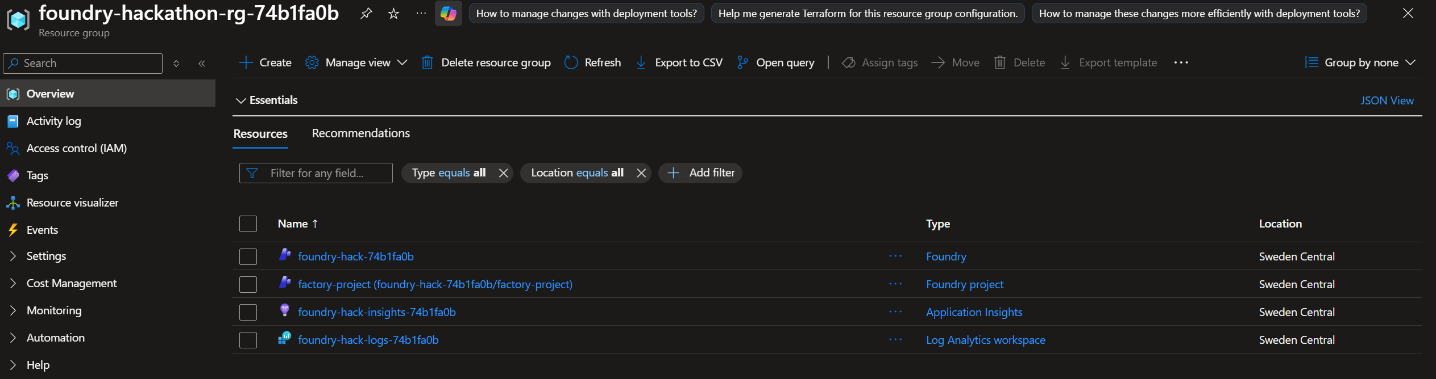Click Assign tags
The height and width of the screenshot is (379, 1436).
(880, 62)
